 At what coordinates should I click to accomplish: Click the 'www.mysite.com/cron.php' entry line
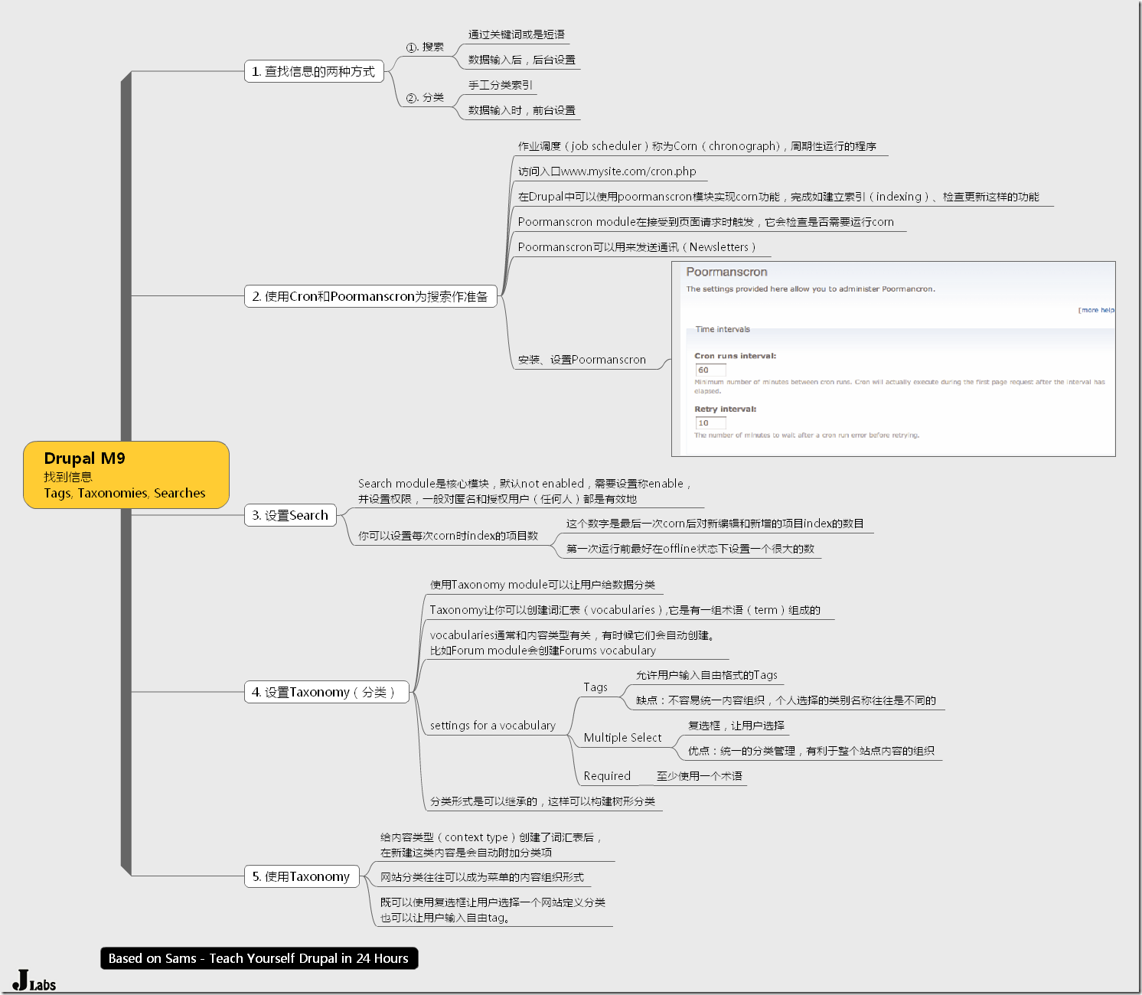tap(607, 171)
